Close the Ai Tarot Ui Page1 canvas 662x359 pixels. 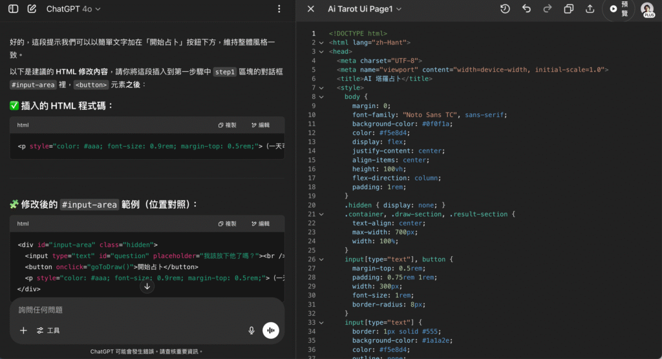(x=311, y=9)
